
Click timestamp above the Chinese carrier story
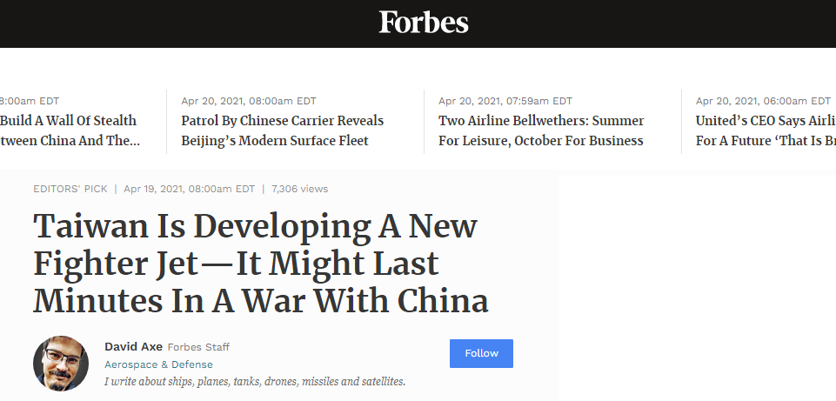[249, 101]
